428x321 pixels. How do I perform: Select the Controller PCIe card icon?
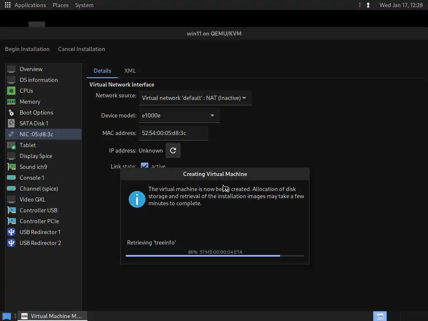click(11, 221)
